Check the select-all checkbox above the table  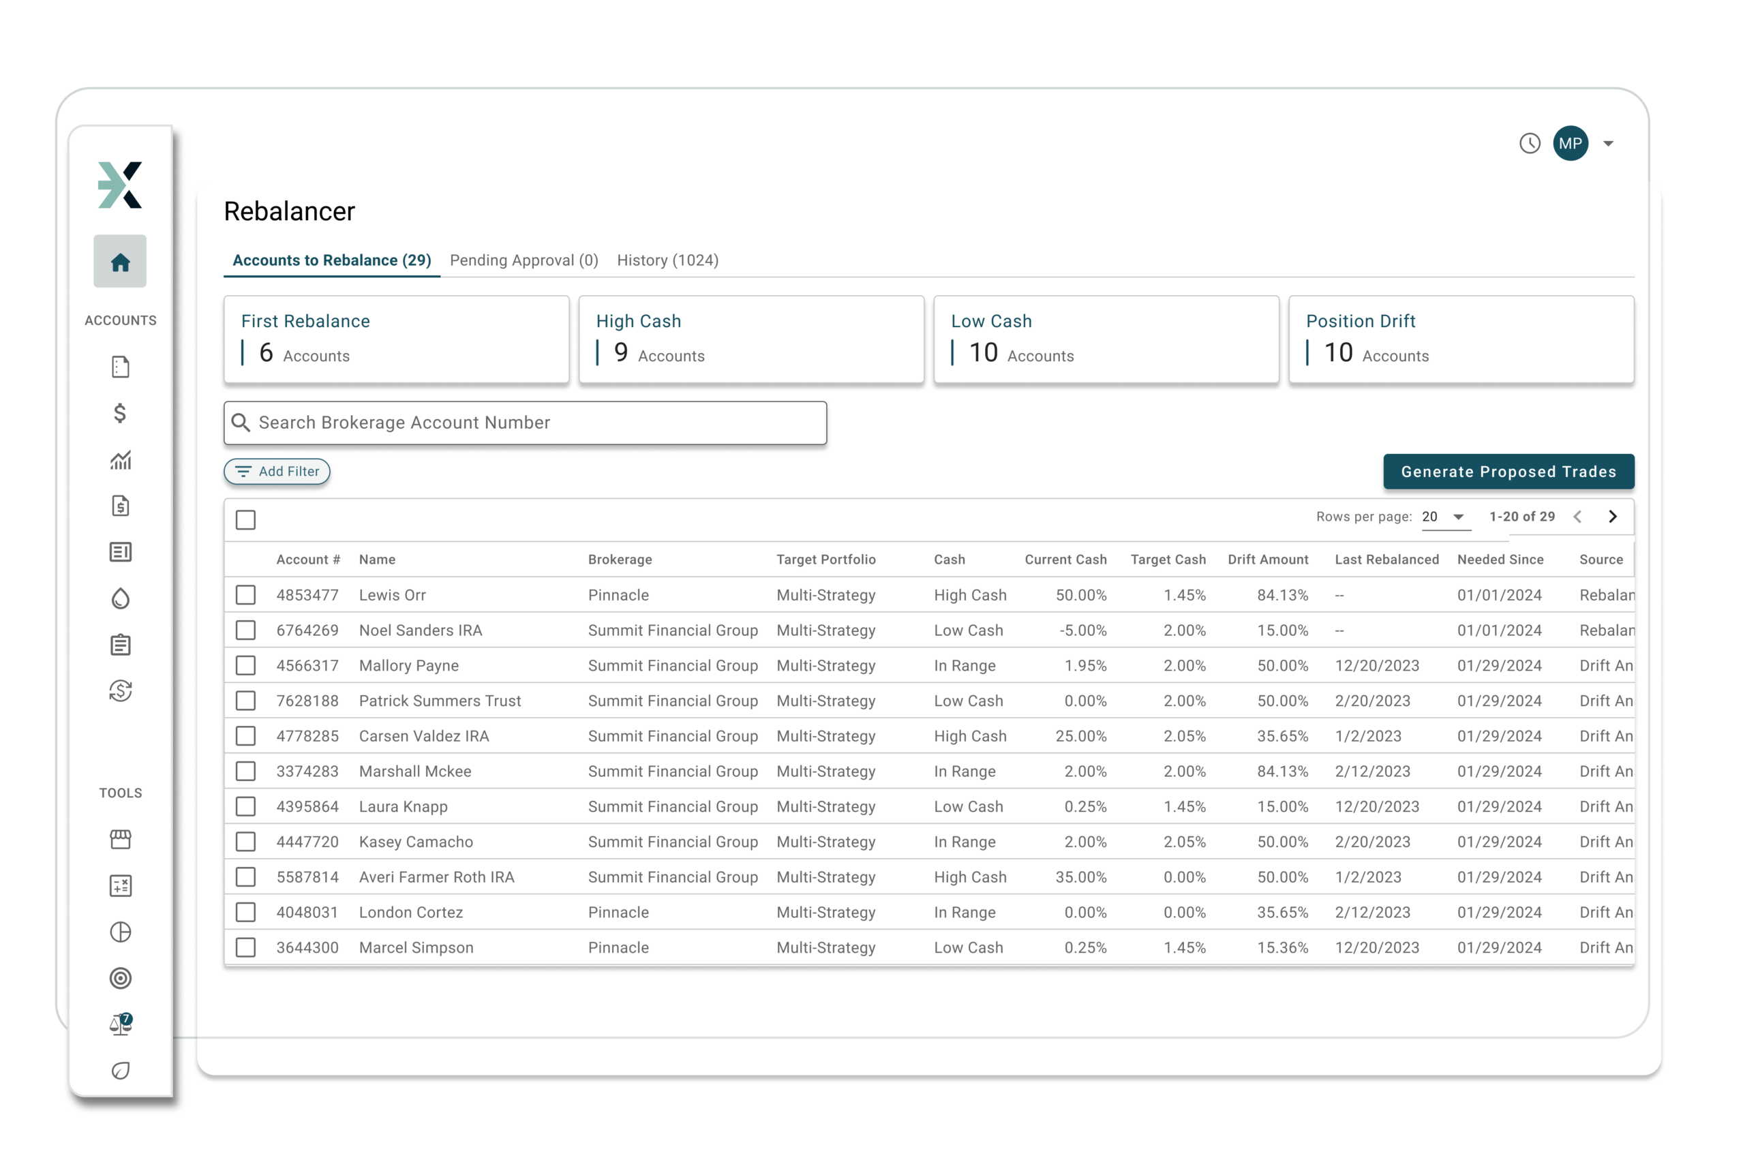(245, 520)
